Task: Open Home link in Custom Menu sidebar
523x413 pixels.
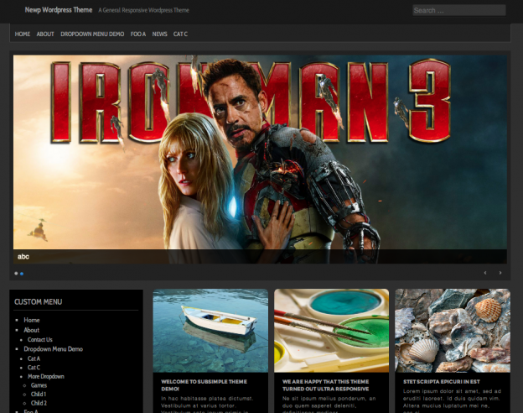Action: pyautogui.click(x=31, y=320)
